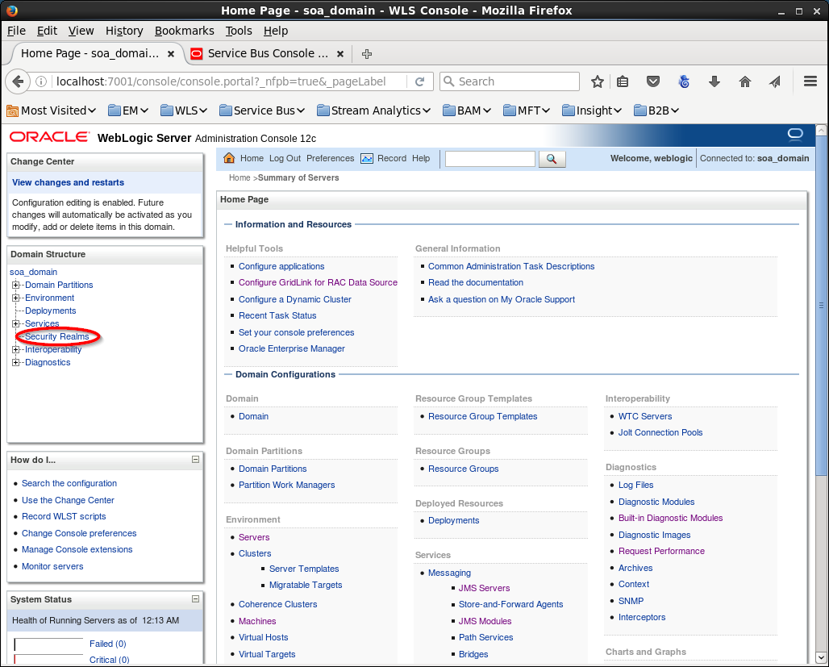Expand the Diagnostics tree node
This screenshot has width=829, height=667.
tap(15, 362)
